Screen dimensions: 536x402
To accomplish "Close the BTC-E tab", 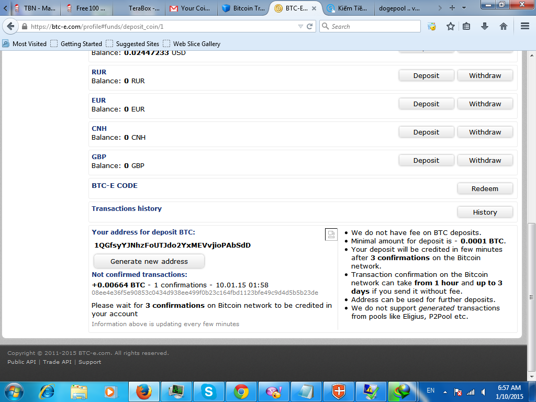I will point(314,8).
